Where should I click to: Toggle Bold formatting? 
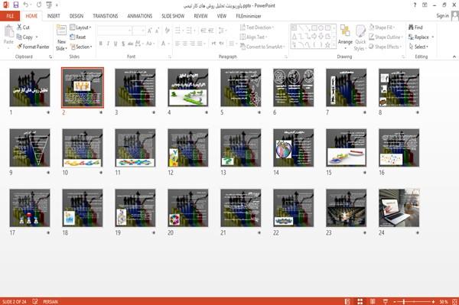point(101,44)
